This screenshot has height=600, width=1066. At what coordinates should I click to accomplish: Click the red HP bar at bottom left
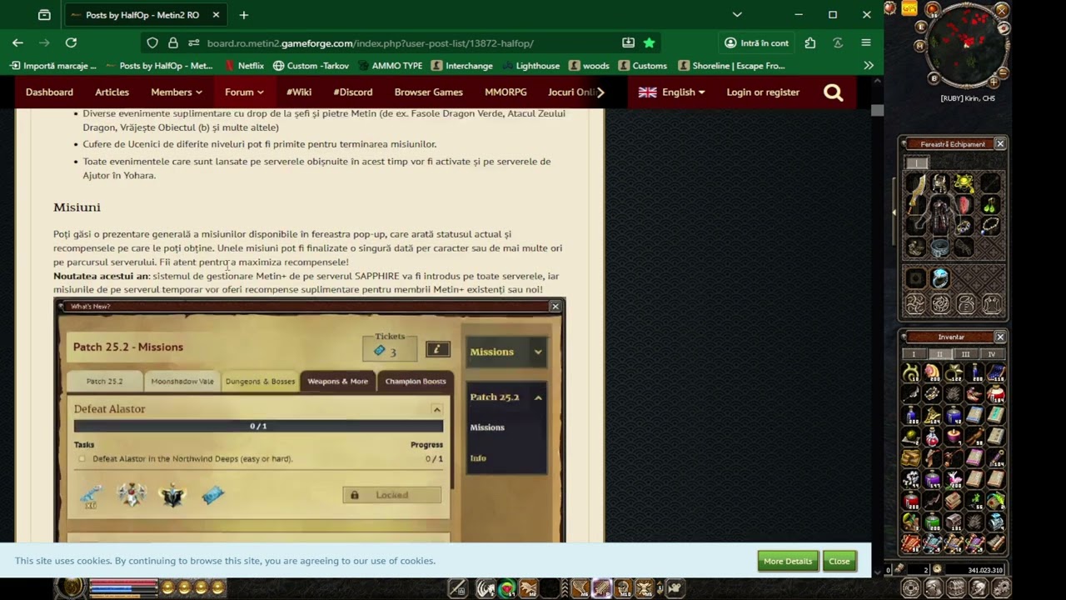(x=123, y=583)
